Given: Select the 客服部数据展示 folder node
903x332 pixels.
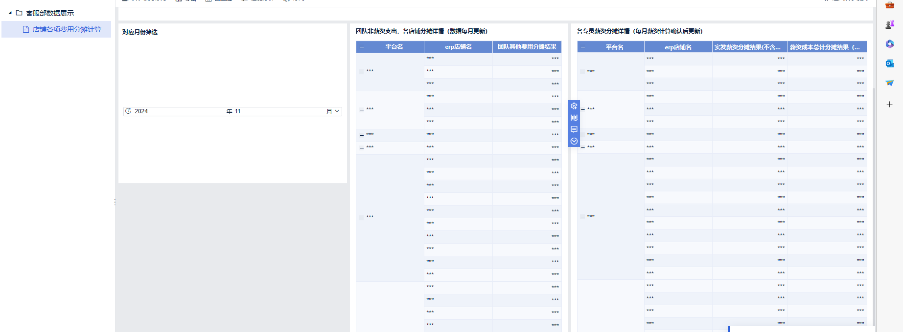Looking at the screenshot, I should [x=50, y=13].
